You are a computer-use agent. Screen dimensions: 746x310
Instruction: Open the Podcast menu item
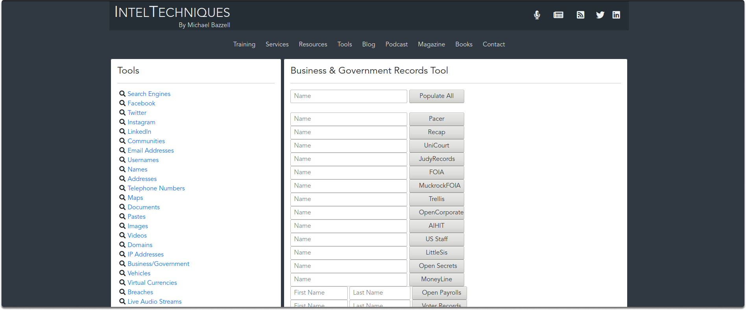pyautogui.click(x=397, y=44)
